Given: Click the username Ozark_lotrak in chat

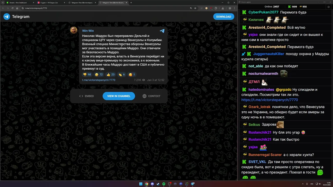Looking at the screenshot, I should [x=260, y=107].
